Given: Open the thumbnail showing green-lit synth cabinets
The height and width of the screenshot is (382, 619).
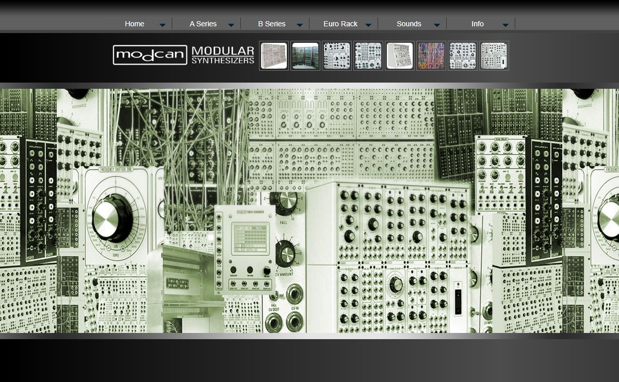Looking at the screenshot, I should (x=305, y=56).
